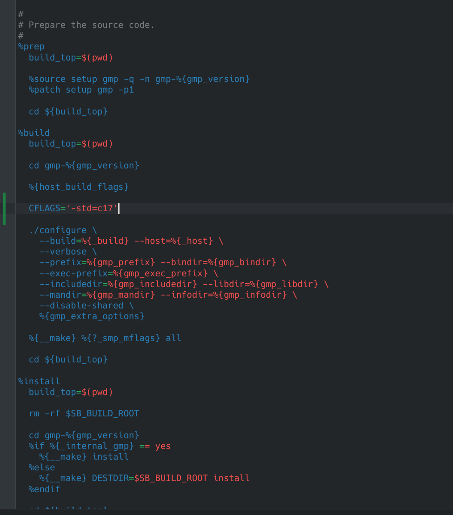Screen dimensions: 453x515
Task: Click the %prep section header
Action: tap(31, 47)
